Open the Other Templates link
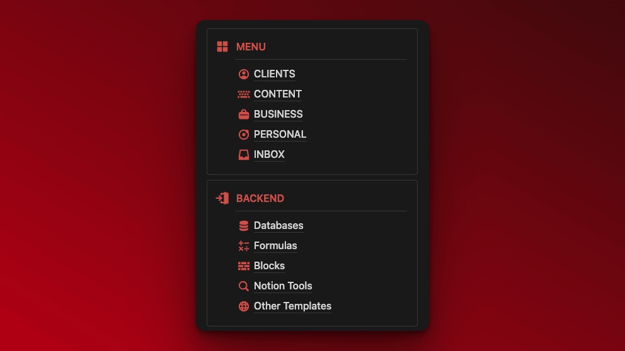This screenshot has width=625, height=351. (292, 306)
